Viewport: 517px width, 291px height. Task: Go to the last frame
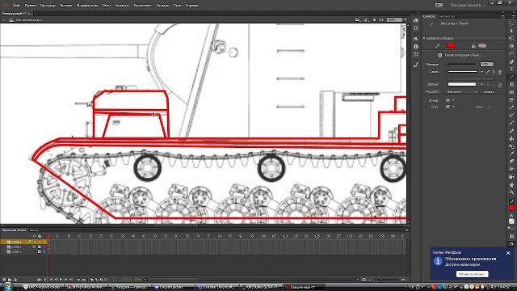(71, 280)
